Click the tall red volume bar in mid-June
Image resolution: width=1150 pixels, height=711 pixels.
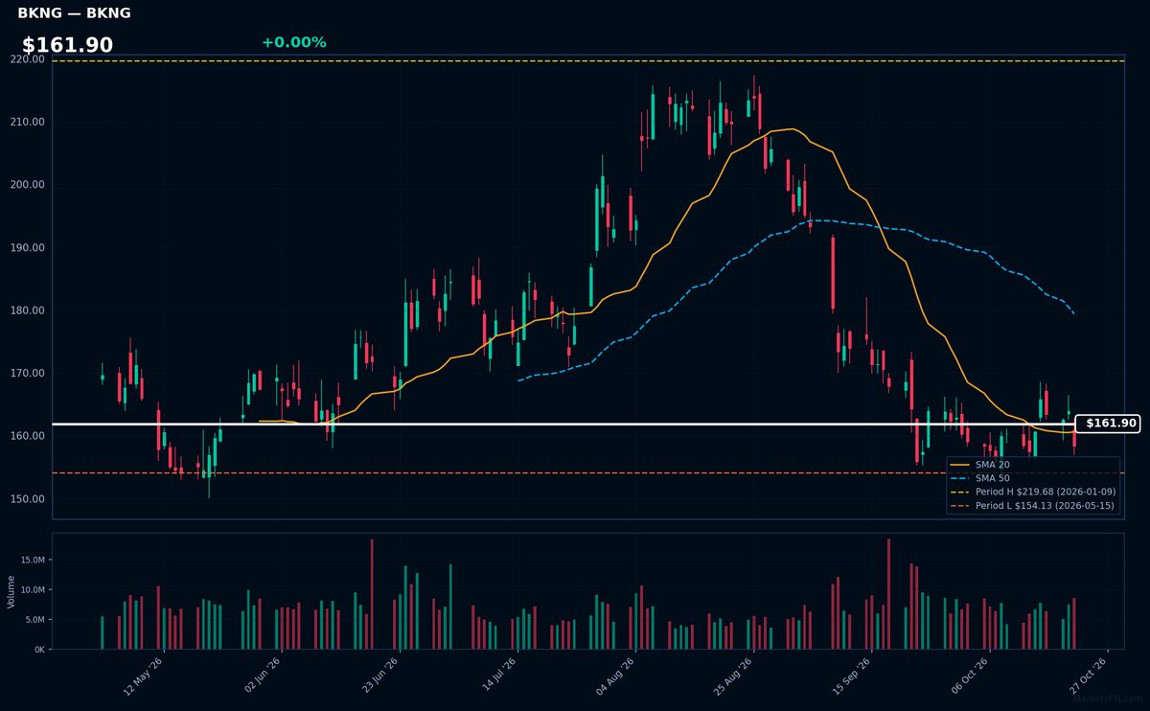click(x=372, y=594)
